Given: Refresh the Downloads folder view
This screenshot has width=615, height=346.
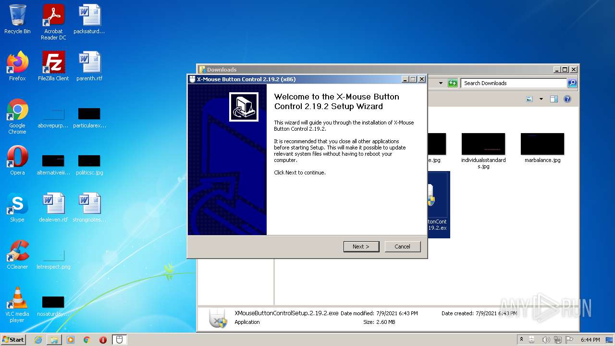Looking at the screenshot, I should (452, 83).
